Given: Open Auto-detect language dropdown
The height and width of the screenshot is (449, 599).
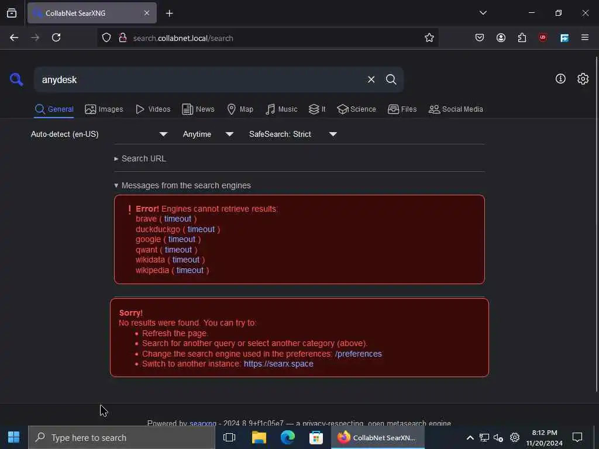Looking at the screenshot, I should click(x=99, y=134).
